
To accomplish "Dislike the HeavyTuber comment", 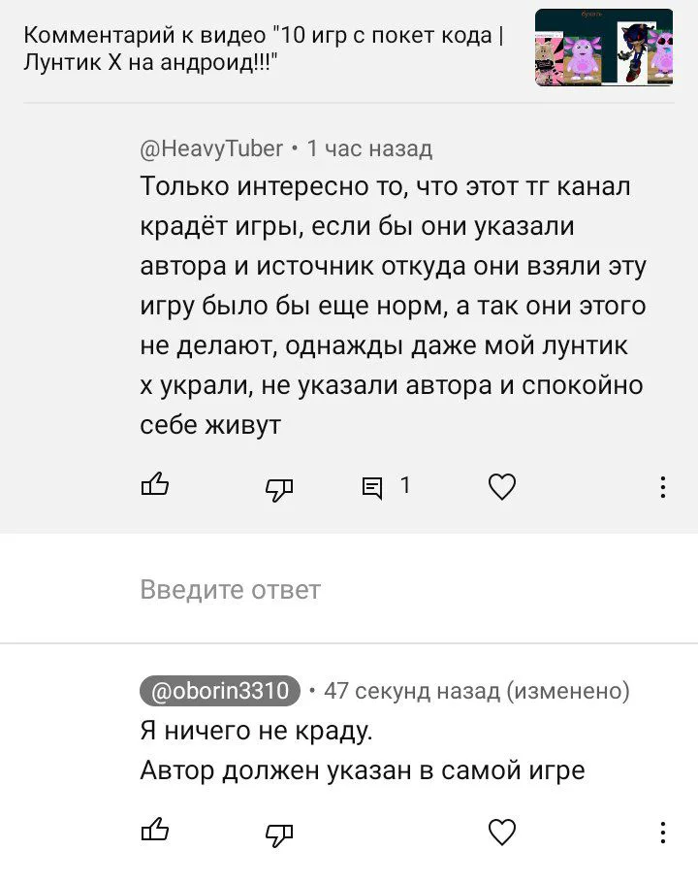I will point(279,488).
